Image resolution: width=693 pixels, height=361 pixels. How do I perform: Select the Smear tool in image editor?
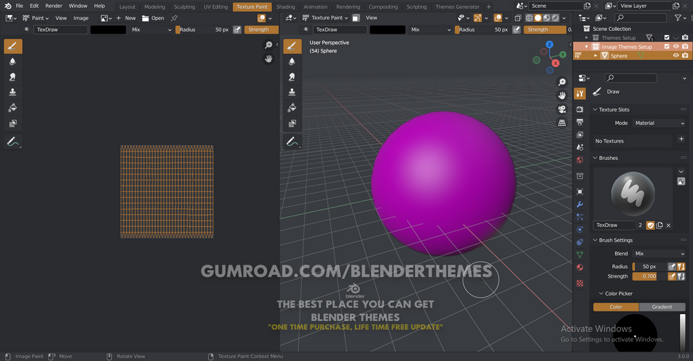[x=13, y=76]
